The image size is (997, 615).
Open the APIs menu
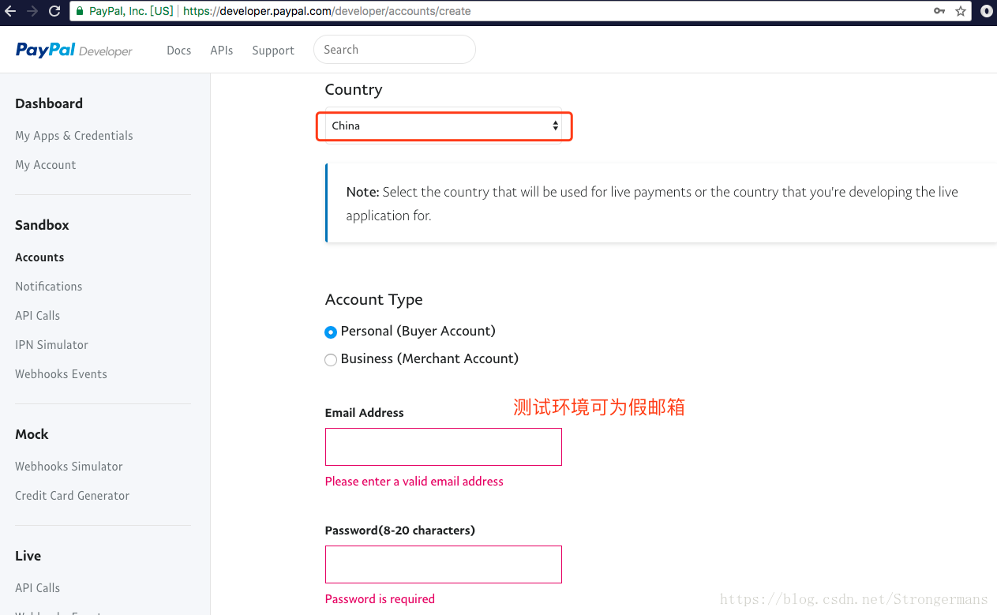coord(222,51)
